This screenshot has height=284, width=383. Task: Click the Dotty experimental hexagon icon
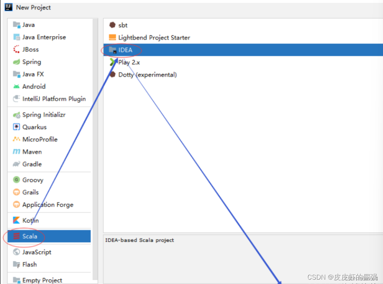pyautogui.click(x=113, y=74)
